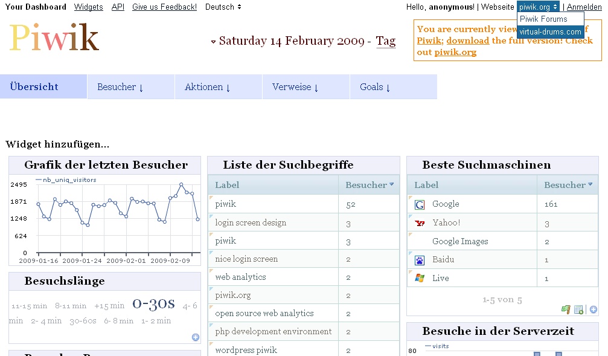Image resolution: width=608 pixels, height=356 pixels.
Task: Click the 6-8 min visit length tag
Action: click(119, 321)
